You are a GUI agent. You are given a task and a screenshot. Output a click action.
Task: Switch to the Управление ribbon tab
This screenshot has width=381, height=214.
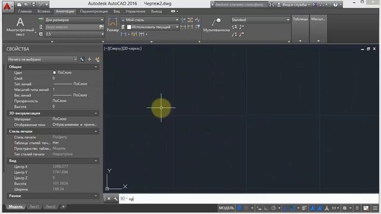(x=135, y=11)
